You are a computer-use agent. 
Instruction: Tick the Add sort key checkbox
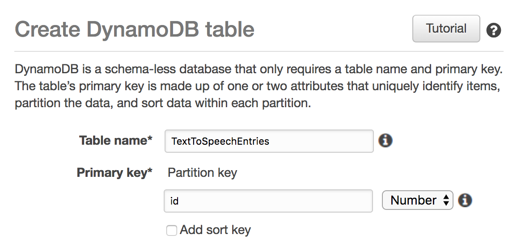171,230
